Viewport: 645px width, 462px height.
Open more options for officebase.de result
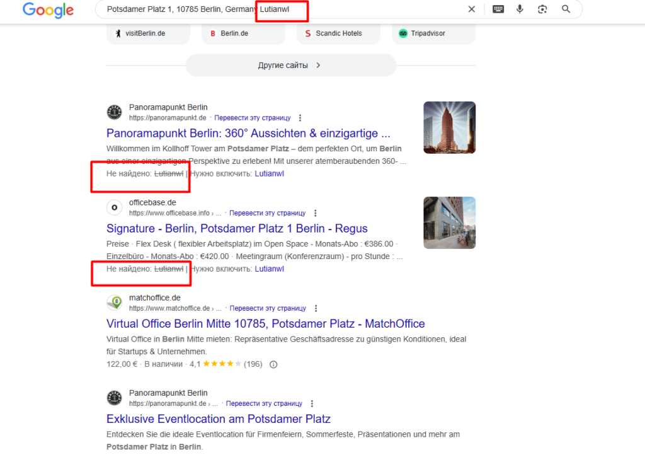(x=316, y=213)
